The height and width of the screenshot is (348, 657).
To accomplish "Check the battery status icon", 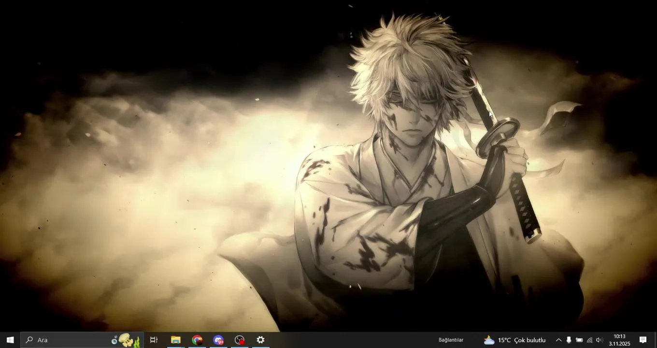I will [579, 340].
